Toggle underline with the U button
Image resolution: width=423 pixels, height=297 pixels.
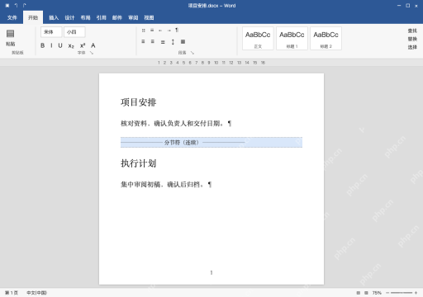(x=60, y=45)
